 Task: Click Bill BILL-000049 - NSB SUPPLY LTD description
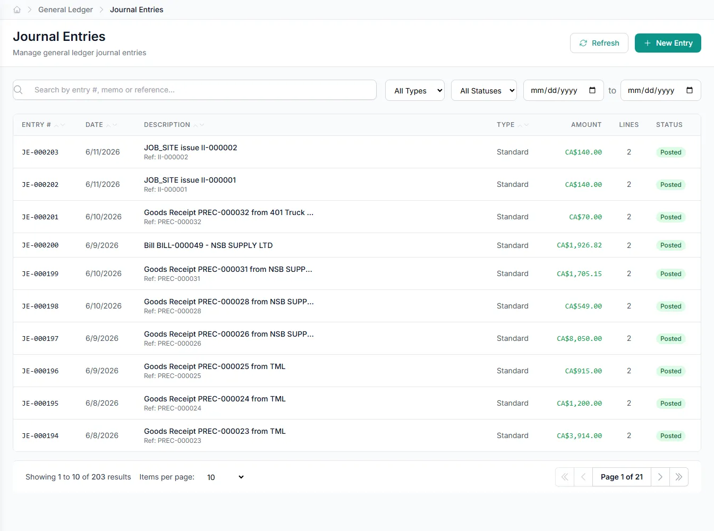[208, 245]
